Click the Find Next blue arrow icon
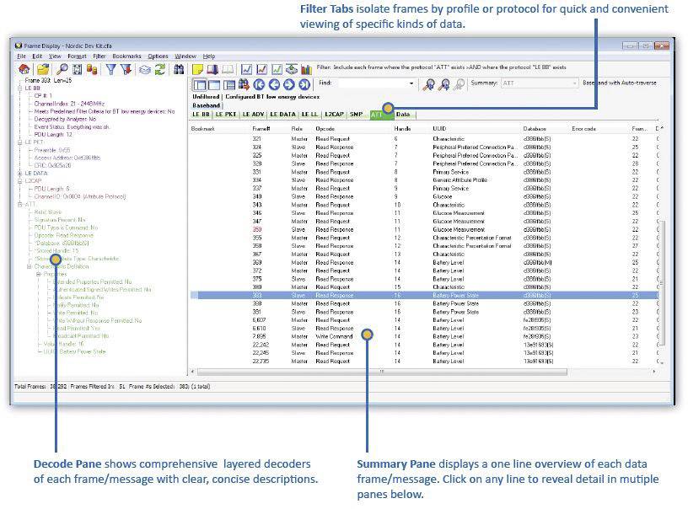688x509 pixels. coord(289,84)
